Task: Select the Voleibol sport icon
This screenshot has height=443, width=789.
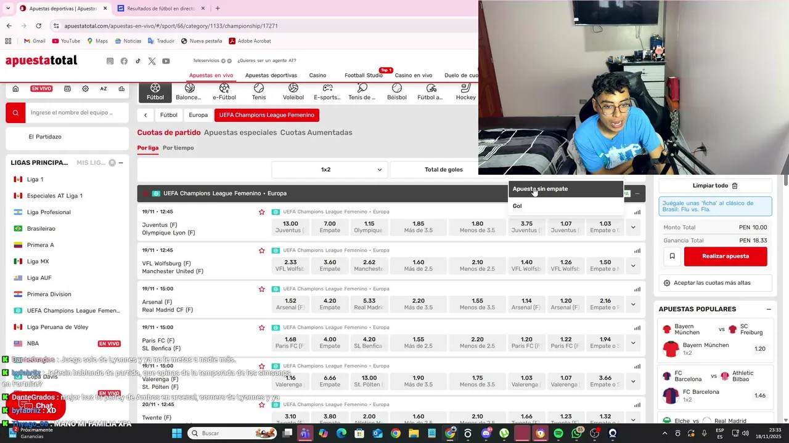Action: click(x=293, y=92)
